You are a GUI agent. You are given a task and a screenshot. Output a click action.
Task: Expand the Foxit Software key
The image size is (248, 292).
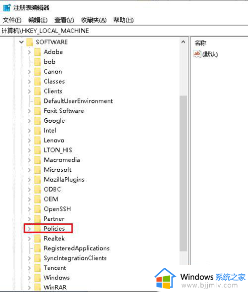[x=29, y=111]
